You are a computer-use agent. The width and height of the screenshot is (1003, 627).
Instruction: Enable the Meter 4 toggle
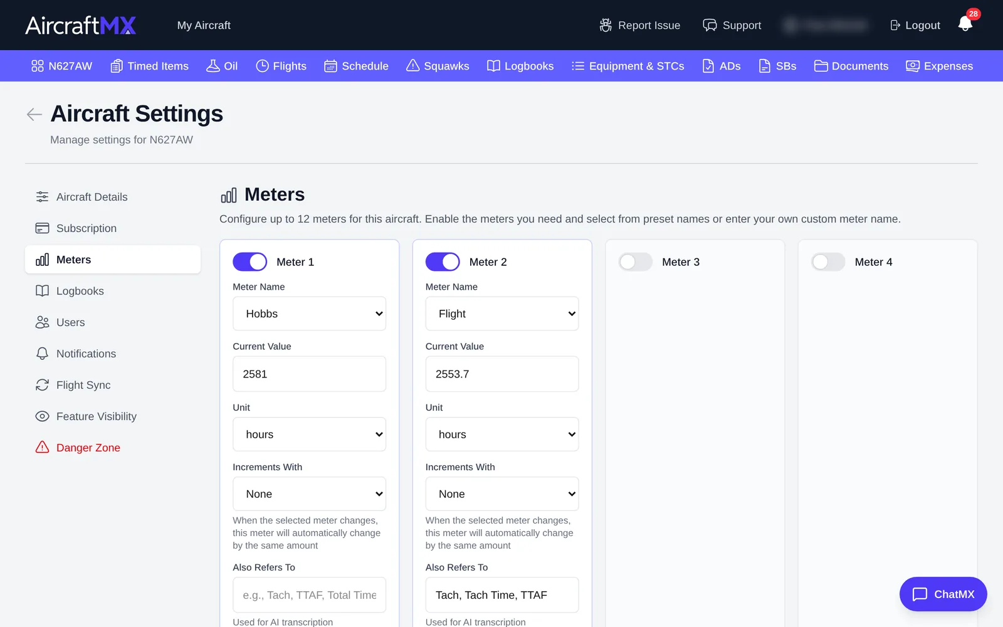(828, 261)
